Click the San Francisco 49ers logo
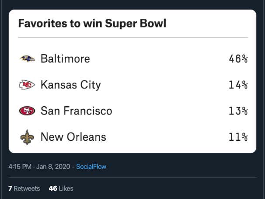The image size is (265, 199). click(x=27, y=111)
